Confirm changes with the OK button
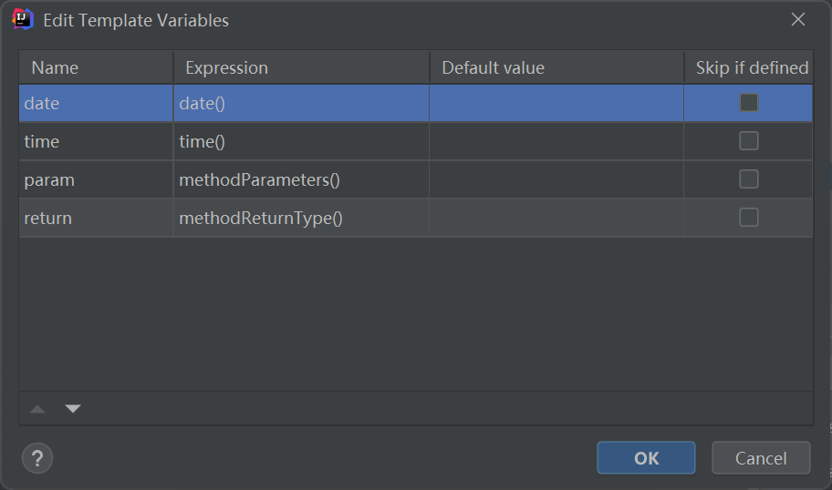832x490 pixels. (x=646, y=458)
